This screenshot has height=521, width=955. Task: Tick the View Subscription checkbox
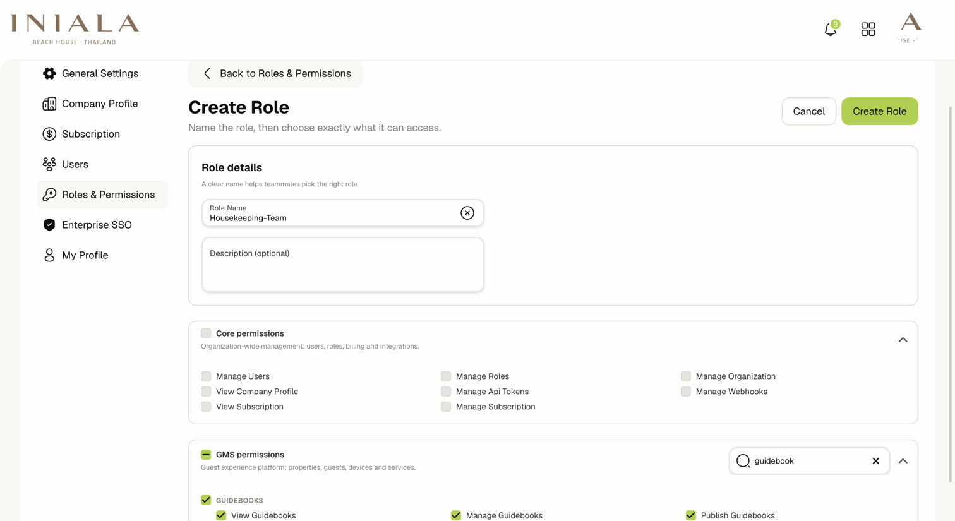206,407
